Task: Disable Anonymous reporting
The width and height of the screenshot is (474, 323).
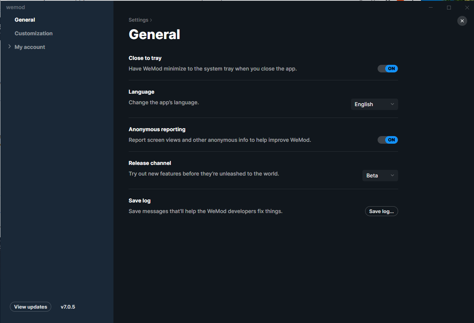Action: [x=387, y=140]
